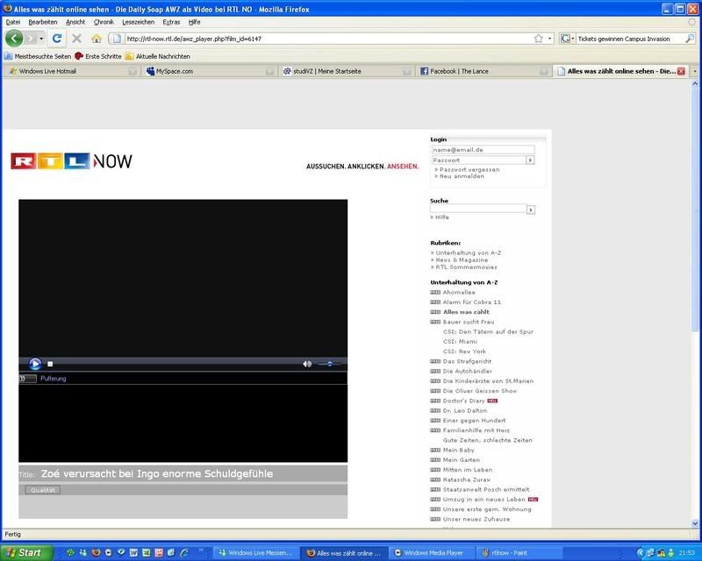This screenshot has width=702, height=561.
Task: Adjust the player volume slider
Action: pyautogui.click(x=329, y=364)
